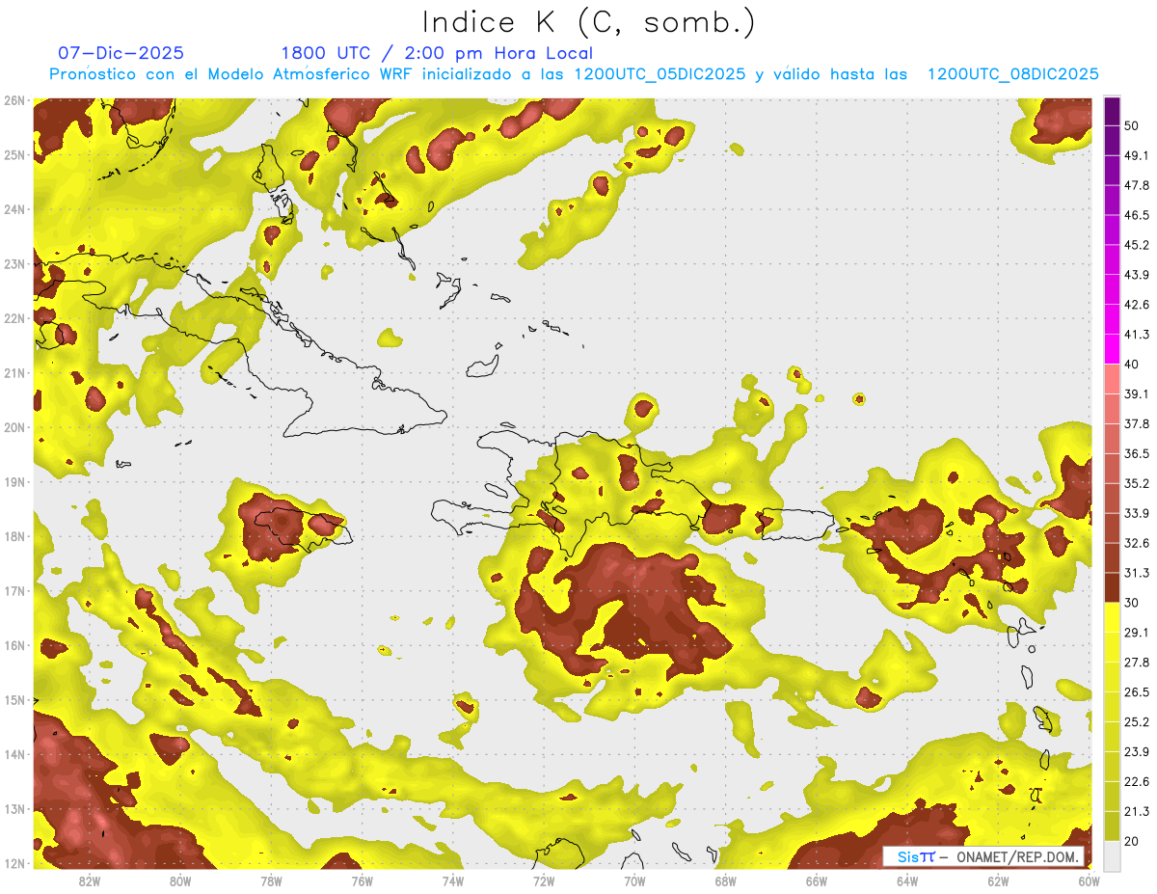Click the latitude label "24N"

[x=13, y=209]
